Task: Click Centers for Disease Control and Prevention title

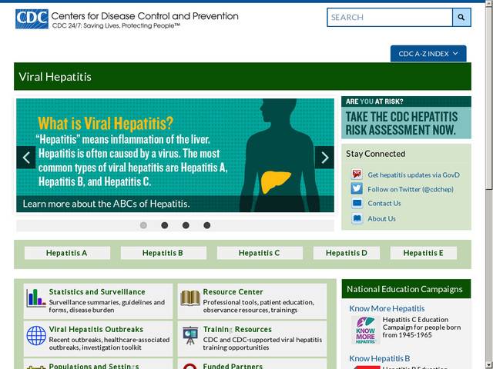Action: (145, 16)
